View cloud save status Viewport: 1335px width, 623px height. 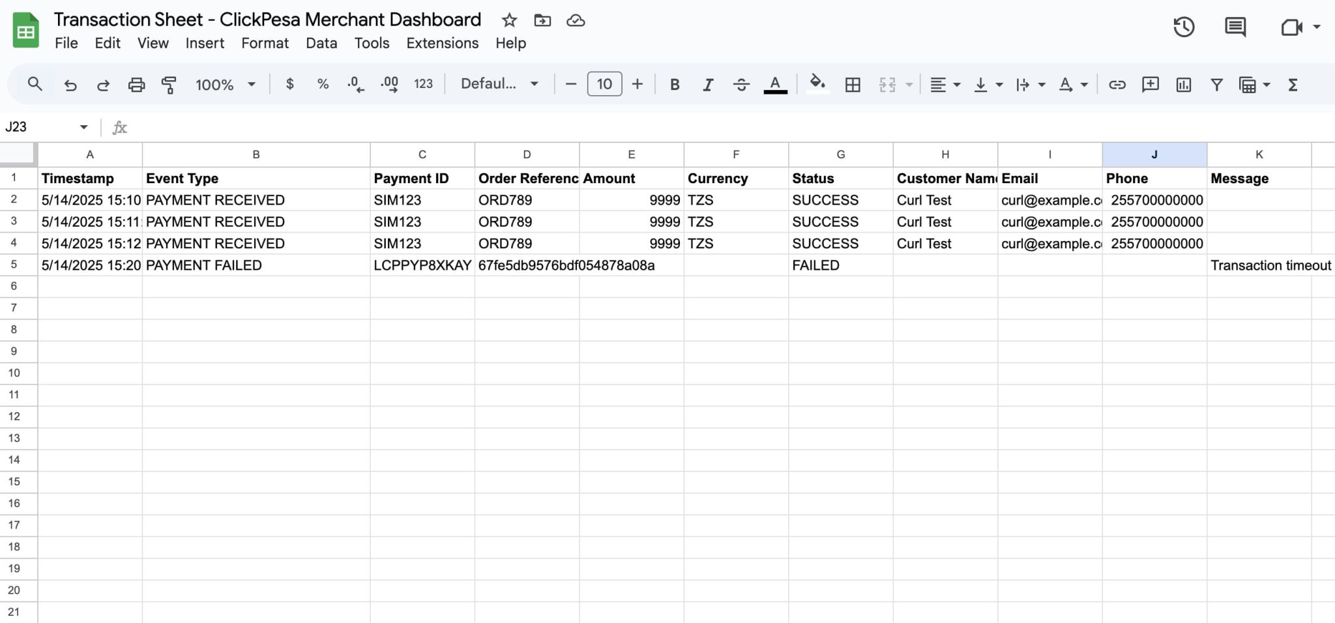coord(576,20)
